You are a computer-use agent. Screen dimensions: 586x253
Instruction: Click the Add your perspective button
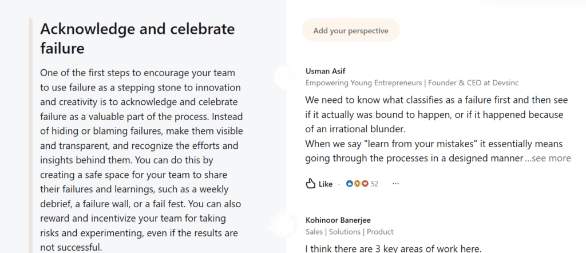350,30
